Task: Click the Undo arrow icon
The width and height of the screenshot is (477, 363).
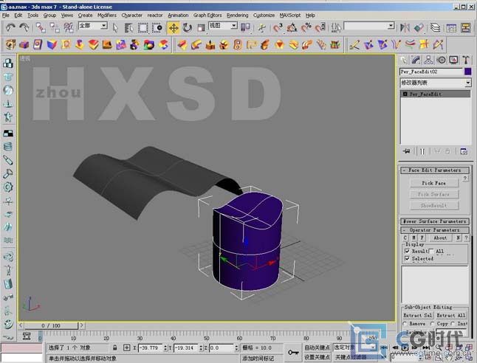Action: click(x=10, y=27)
